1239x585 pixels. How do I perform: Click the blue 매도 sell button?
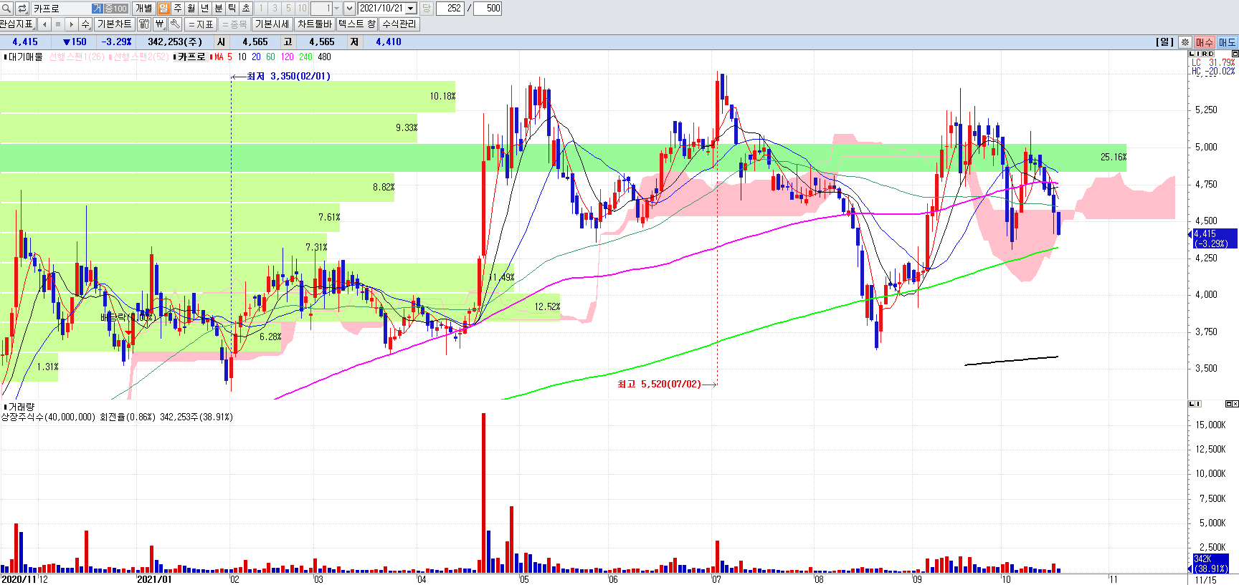[1227, 42]
